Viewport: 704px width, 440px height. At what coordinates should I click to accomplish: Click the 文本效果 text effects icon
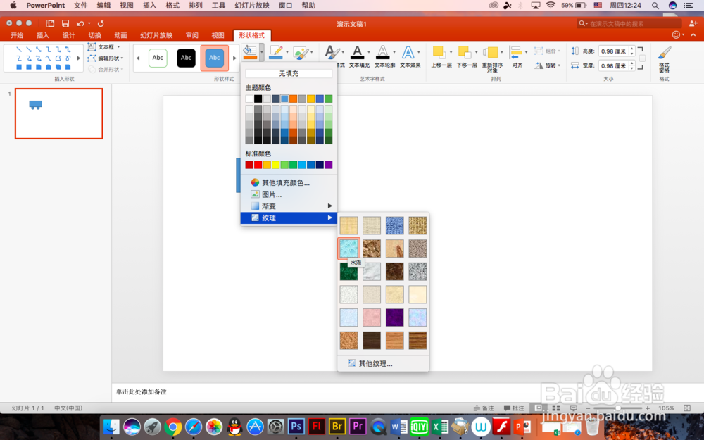point(408,52)
